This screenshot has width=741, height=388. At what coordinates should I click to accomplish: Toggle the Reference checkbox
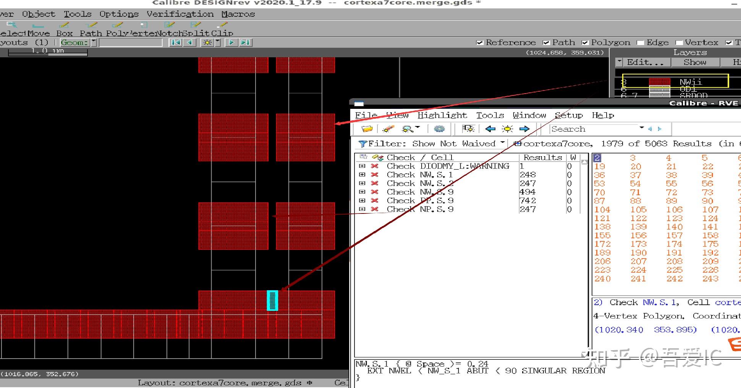click(480, 43)
